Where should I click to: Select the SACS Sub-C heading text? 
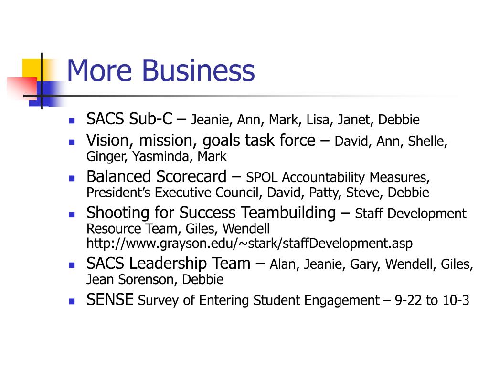129,119
